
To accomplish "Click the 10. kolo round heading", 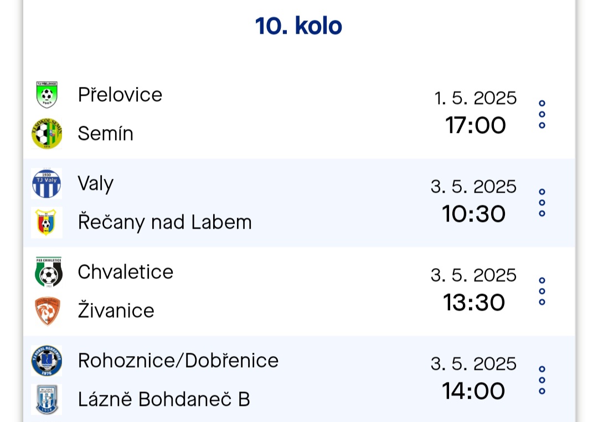I will click(298, 26).
